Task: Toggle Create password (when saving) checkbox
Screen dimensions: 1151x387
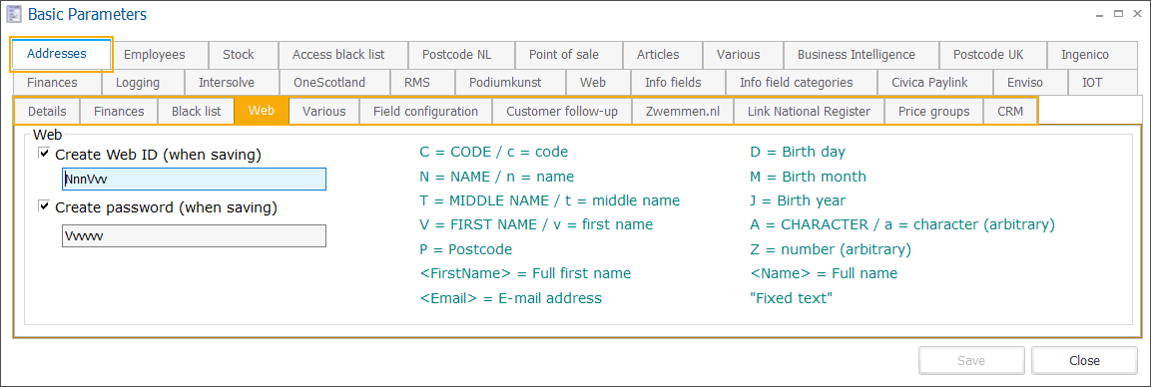Action: (x=44, y=206)
